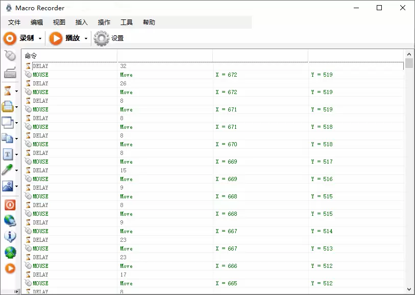The width and height of the screenshot is (415, 295).
Task: Click the mouse command icon in sidebar
Action: [10, 56]
